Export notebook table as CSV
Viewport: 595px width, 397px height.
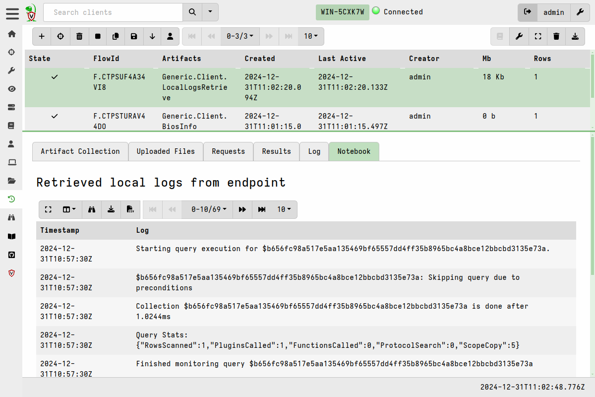coord(130,209)
